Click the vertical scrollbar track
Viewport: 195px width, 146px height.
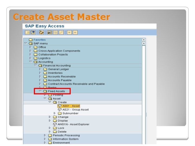(x=144, y=94)
